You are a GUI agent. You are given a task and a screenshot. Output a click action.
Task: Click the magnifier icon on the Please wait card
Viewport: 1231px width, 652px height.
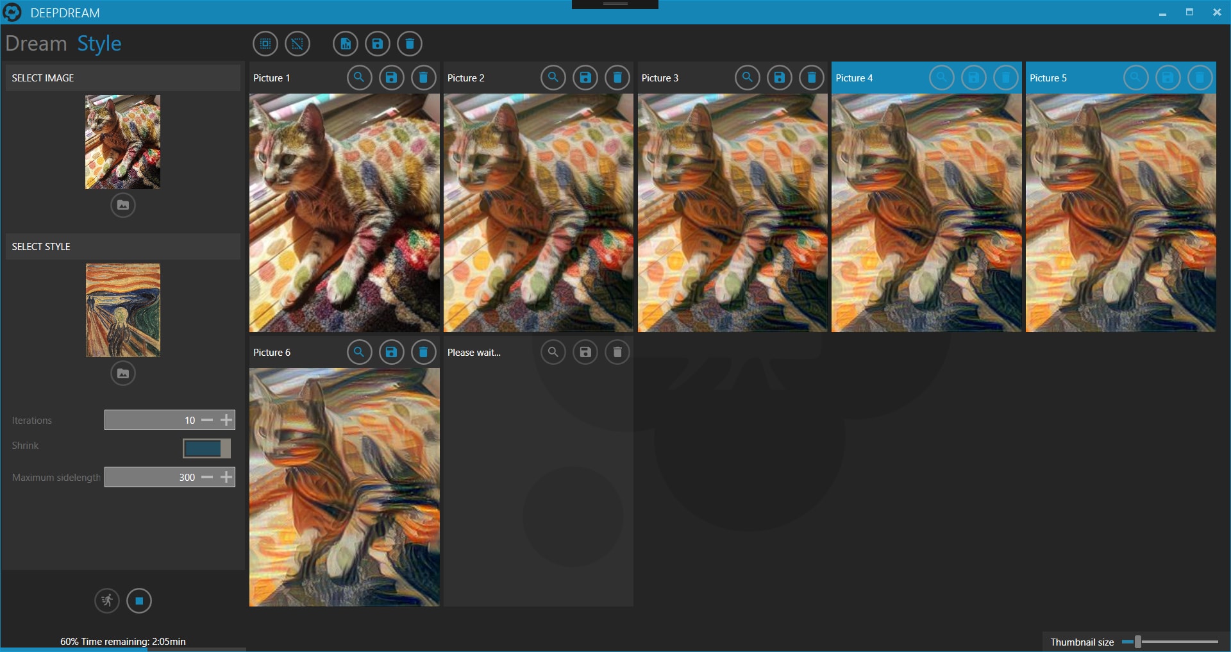[553, 352]
